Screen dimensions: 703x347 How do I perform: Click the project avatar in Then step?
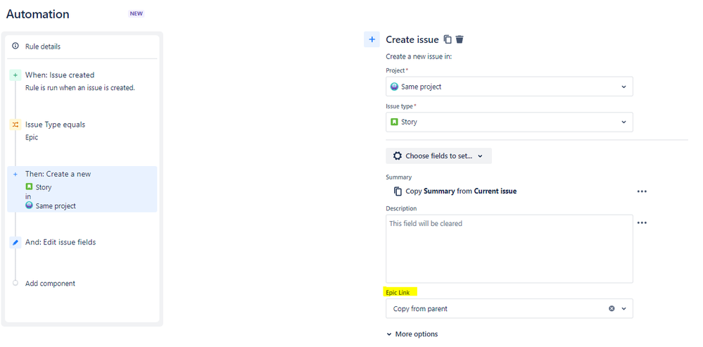click(29, 206)
